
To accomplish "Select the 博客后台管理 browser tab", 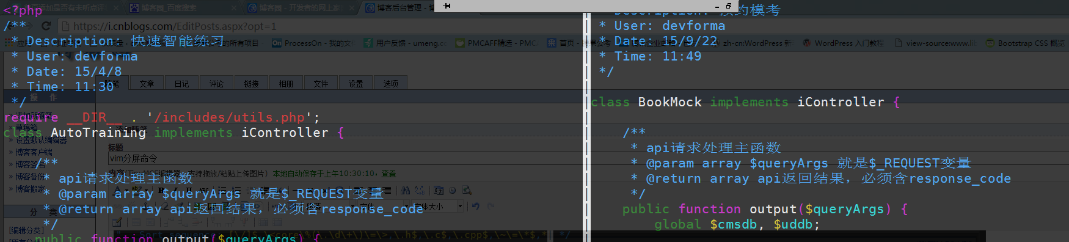I will tap(400, 8).
